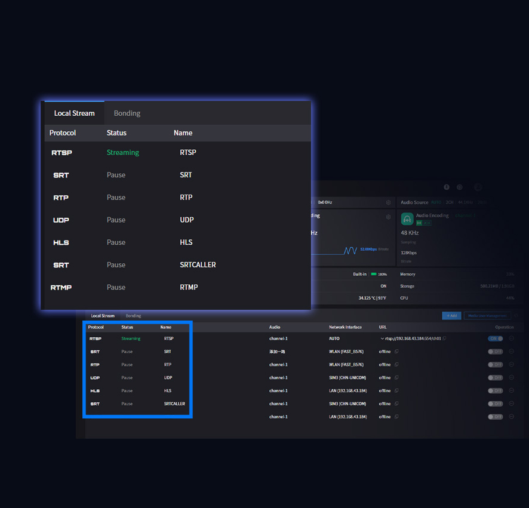Switch to Bonding tab in enlarged panel
This screenshot has height=508, width=529.
(127, 113)
